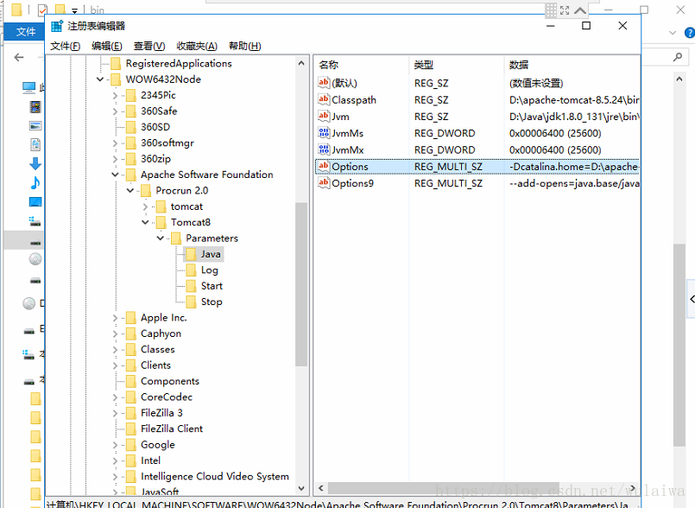Viewport: 695px width, 508px height.
Task: Collapse the Procrun 2.0 node
Action: tap(130, 191)
